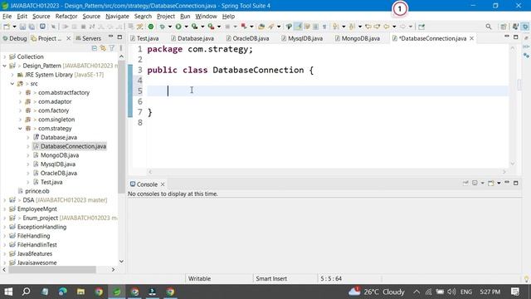The width and height of the screenshot is (531, 299).
Task: Toggle Link with Editor in Project Explorer
Action: pyautogui.click(x=103, y=48)
